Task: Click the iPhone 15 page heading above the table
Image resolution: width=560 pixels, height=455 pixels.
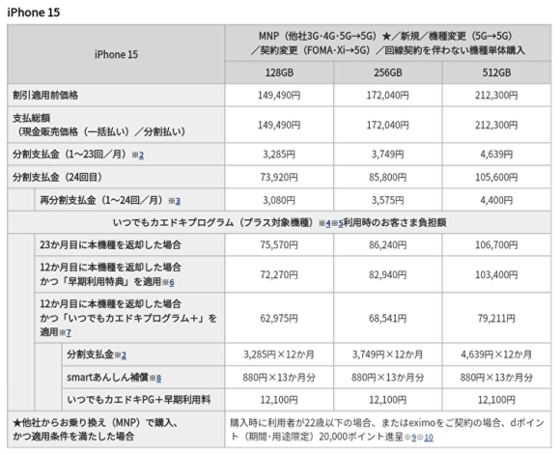Action: coord(34,13)
